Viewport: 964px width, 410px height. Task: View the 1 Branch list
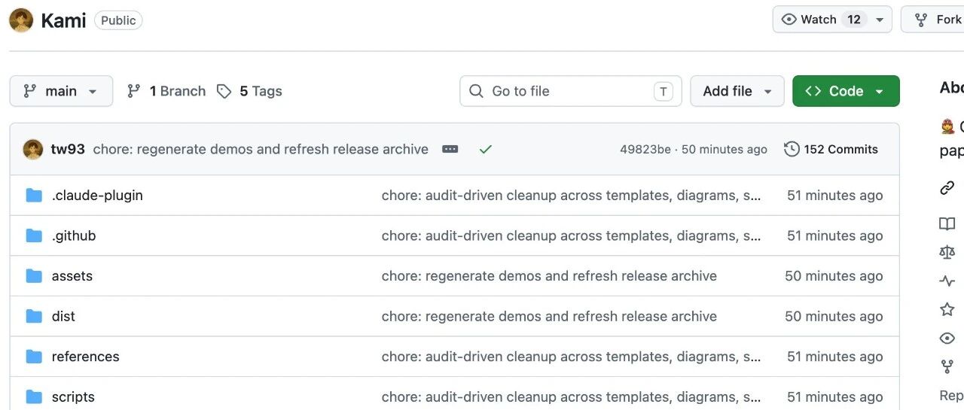[x=166, y=91]
